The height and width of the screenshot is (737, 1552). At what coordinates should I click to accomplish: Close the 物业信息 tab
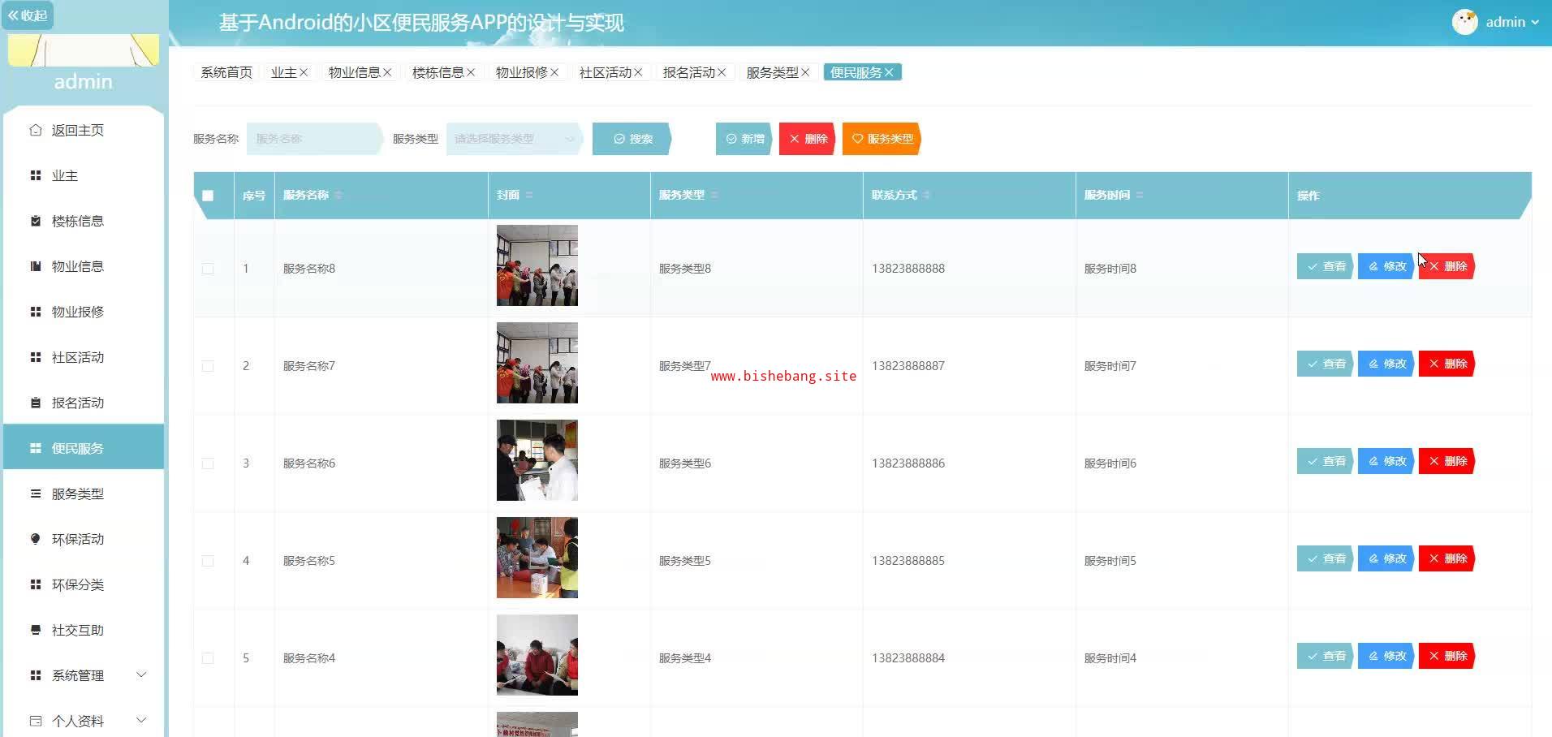[387, 72]
